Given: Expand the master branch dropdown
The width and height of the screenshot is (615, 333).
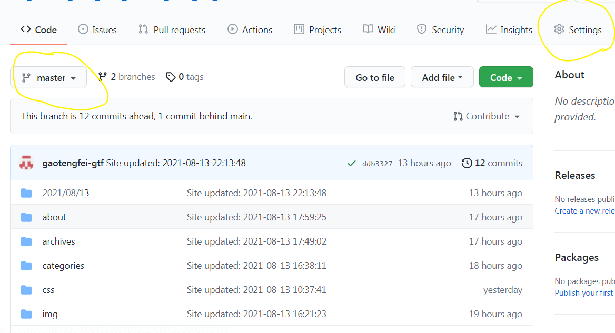Looking at the screenshot, I should click(48, 77).
